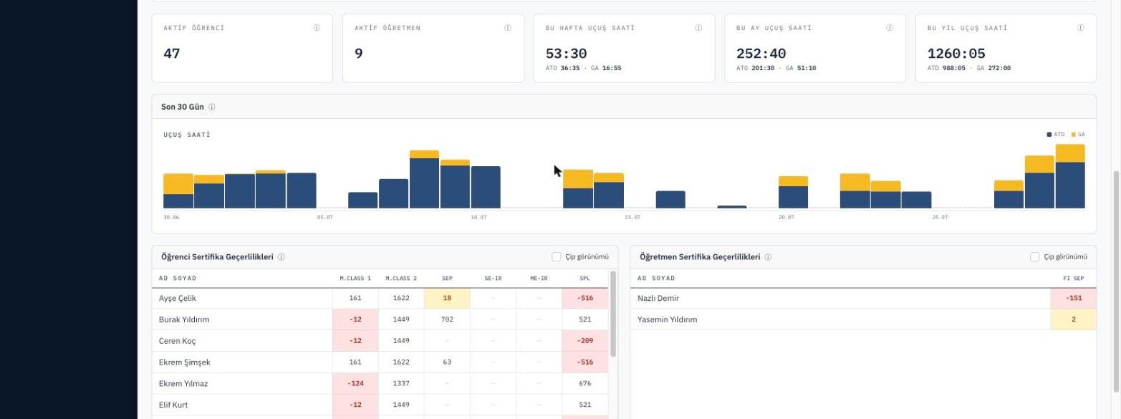
Task: Sort teacher table by FI SEP column
Action: [1073, 279]
